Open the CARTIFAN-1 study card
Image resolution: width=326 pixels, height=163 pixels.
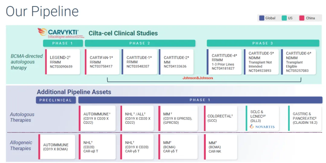(x=102, y=62)
